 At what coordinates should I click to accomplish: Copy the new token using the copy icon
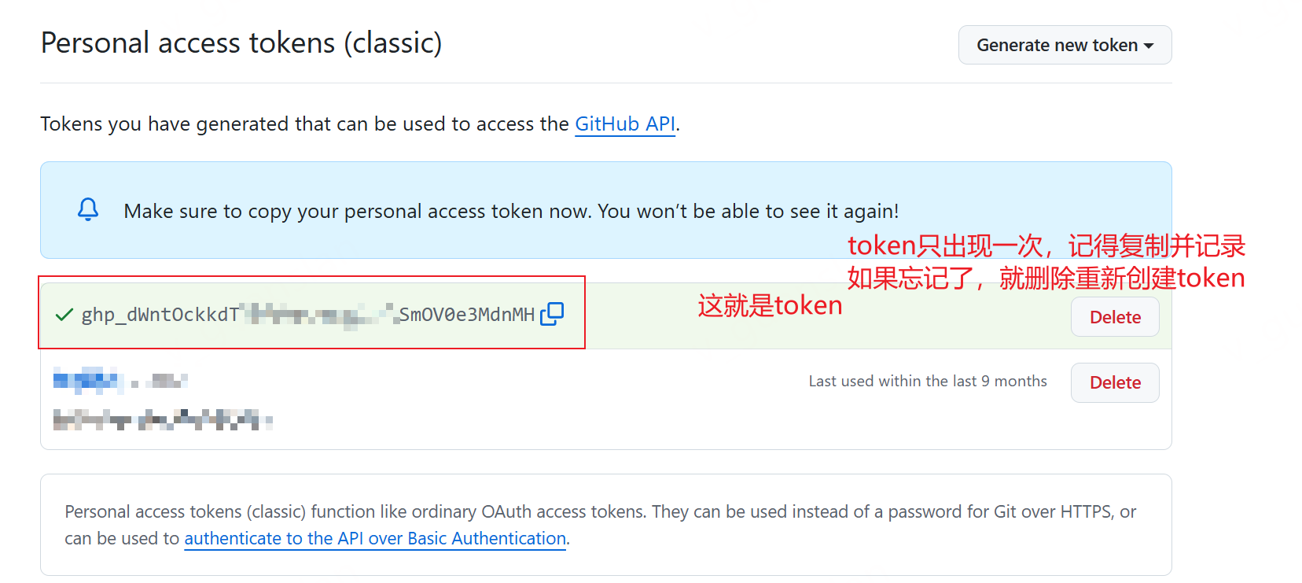[552, 314]
